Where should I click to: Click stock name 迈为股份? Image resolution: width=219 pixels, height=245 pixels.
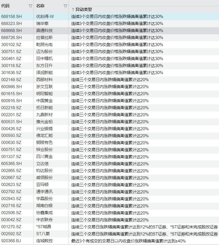click(44, 52)
